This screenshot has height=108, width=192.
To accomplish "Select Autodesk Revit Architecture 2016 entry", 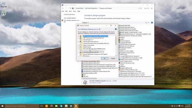I will click(x=91, y=70).
